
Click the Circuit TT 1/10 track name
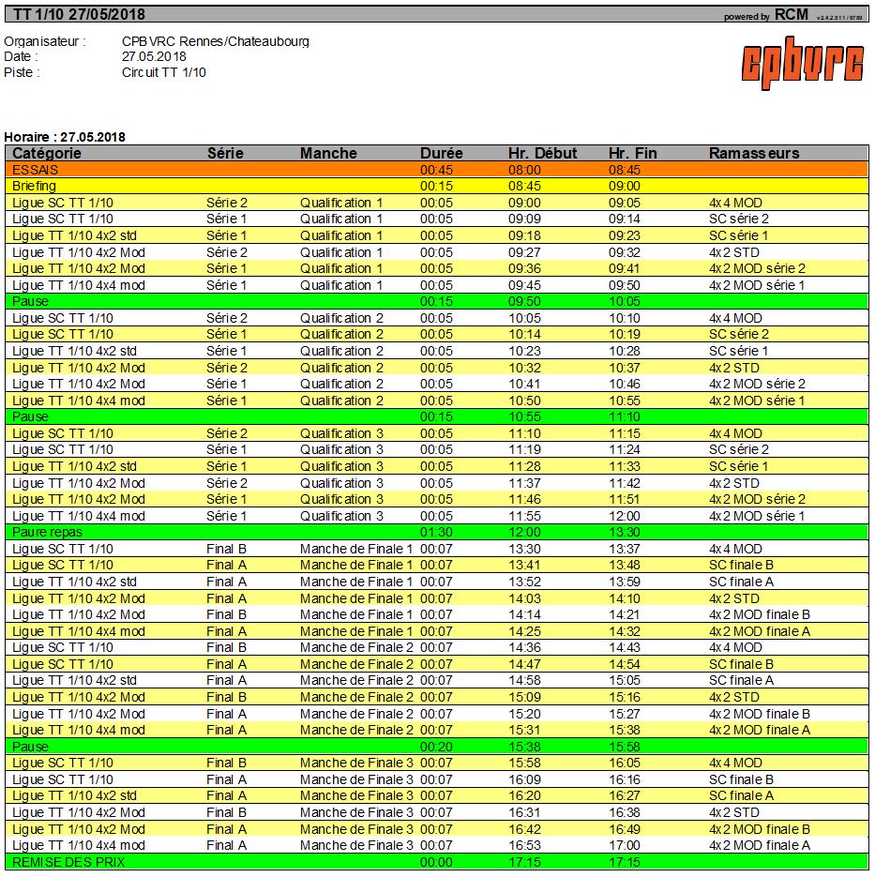tap(164, 72)
